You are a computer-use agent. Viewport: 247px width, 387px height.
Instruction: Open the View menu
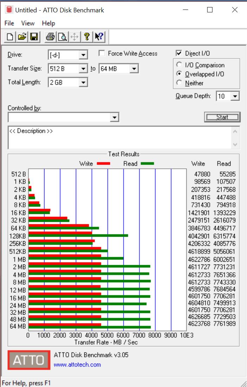[28, 23]
